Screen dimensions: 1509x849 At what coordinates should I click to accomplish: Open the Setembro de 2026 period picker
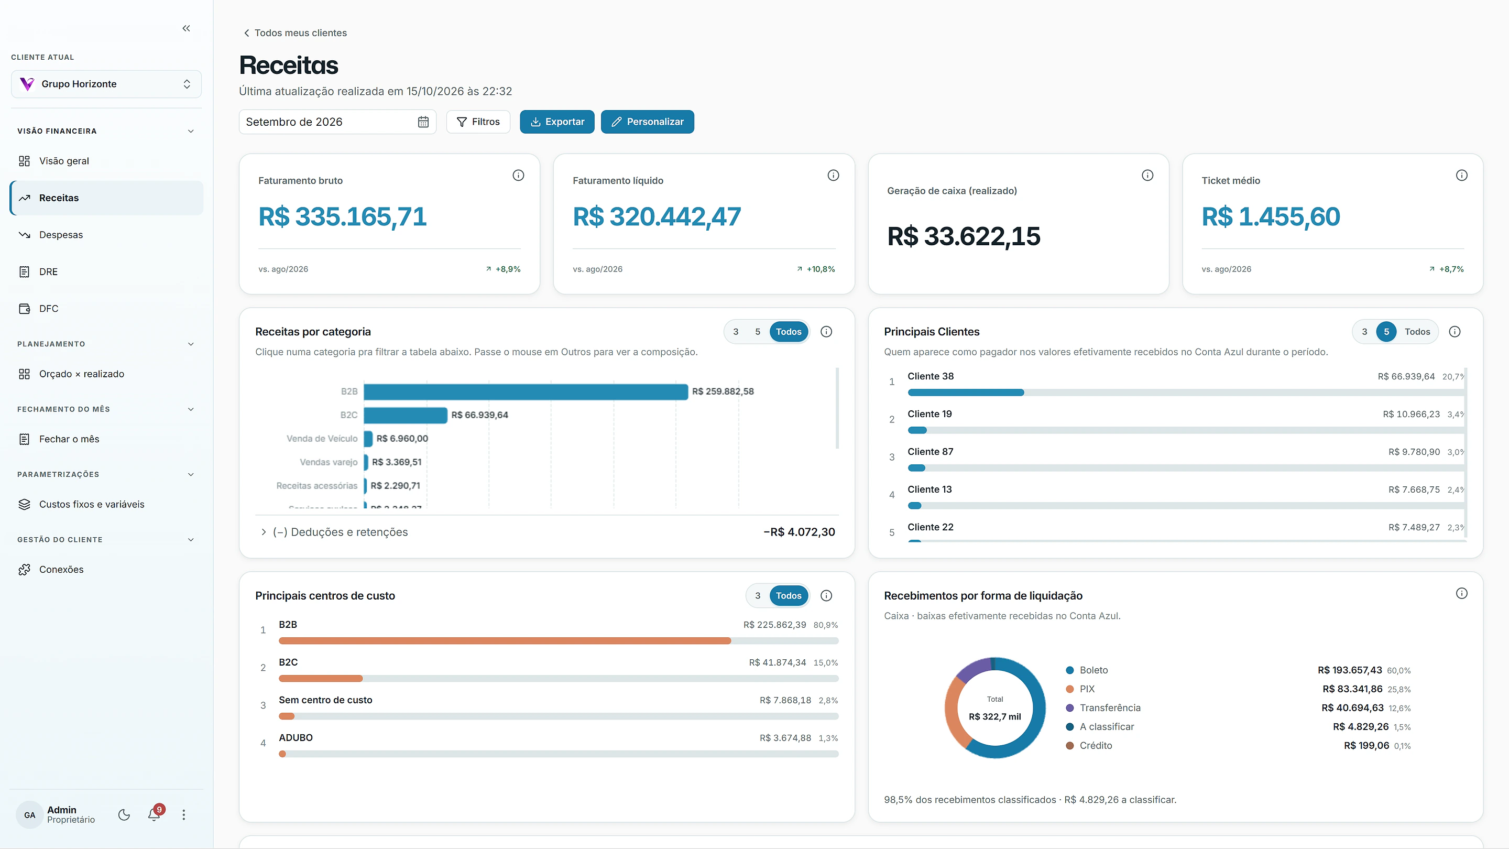(x=337, y=122)
